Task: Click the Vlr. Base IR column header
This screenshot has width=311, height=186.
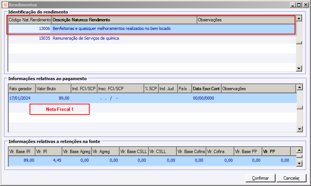Action: click(22, 152)
